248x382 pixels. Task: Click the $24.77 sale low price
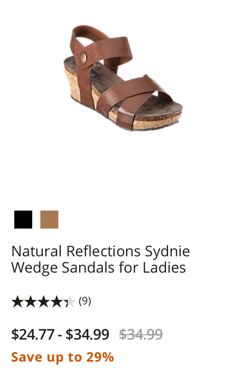click(33, 334)
